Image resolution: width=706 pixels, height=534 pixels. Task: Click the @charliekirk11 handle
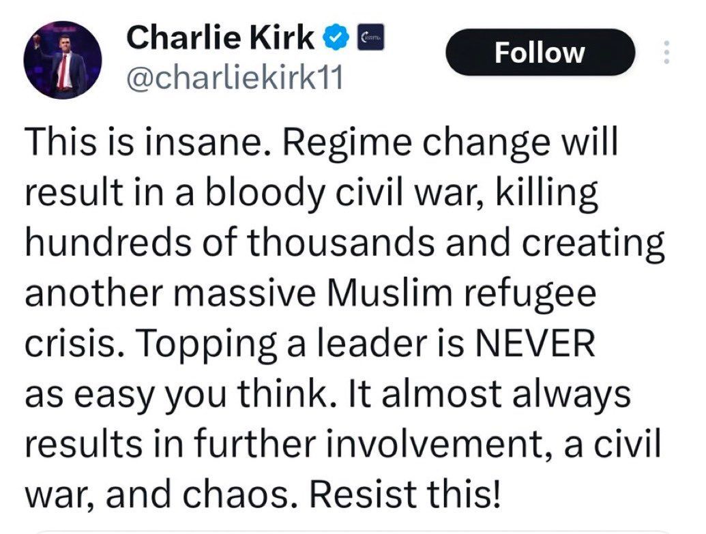pos(235,78)
